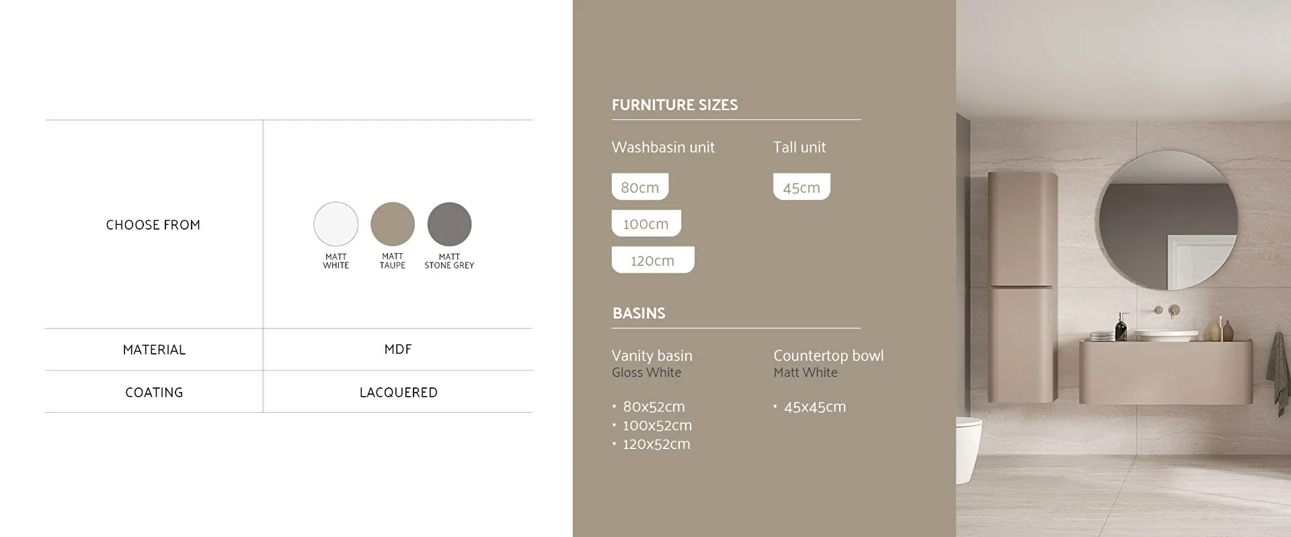This screenshot has height=537, width=1291.
Task: Click the MATT TAUPE swatch caption
Action: pyautogui.click(x=393, y=261)
